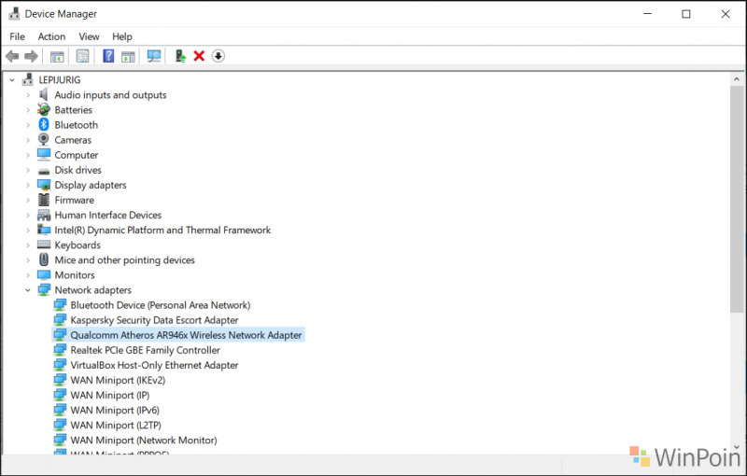Click the LEPIJURIG computer root icon
Screen dimensions: 747x476
click(x=28, y=79)
